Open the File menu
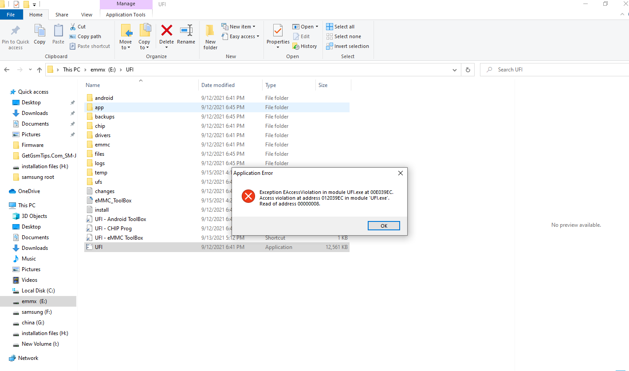 click(x=11, y=15)
